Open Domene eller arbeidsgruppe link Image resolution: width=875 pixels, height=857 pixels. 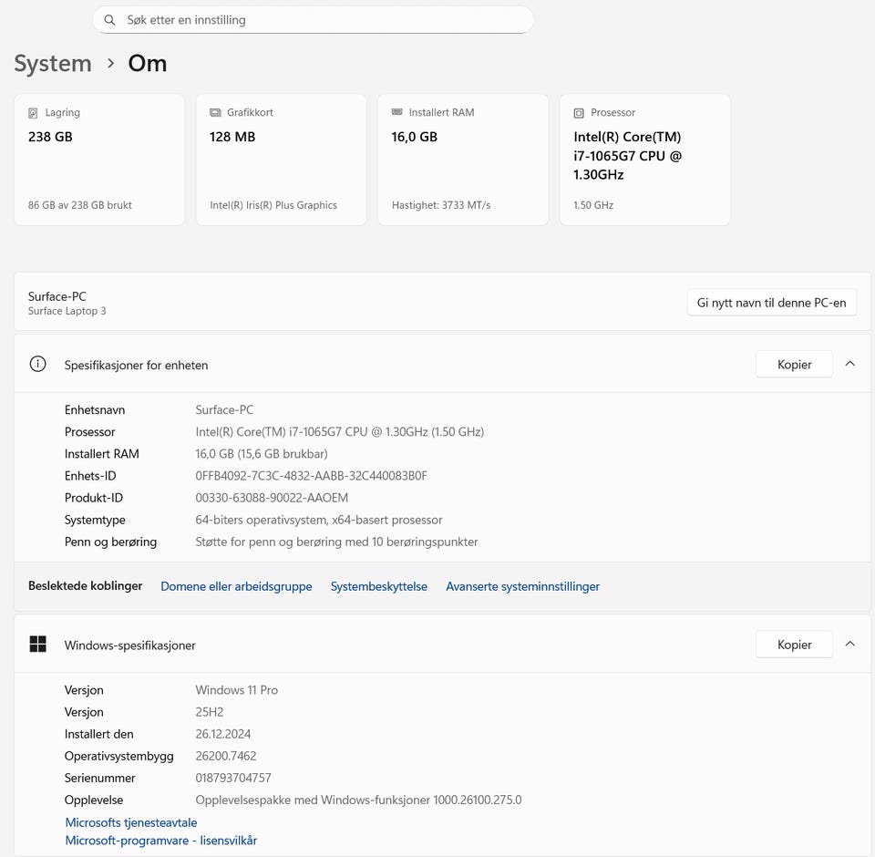pos(236,586)
